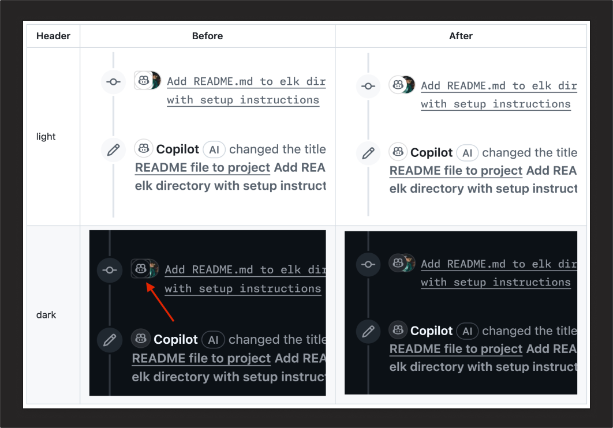Click the pencil icon in dark After panel
Viewport: 613px width, 428px height.
[x=368, y=332]
